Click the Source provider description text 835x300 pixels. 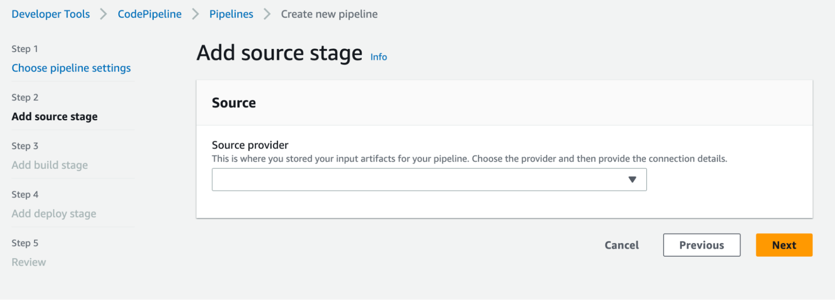point(470,159)
